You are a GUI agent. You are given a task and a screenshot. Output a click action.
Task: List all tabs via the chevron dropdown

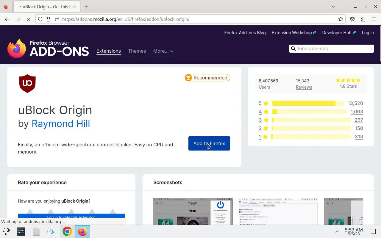point(333,7)
